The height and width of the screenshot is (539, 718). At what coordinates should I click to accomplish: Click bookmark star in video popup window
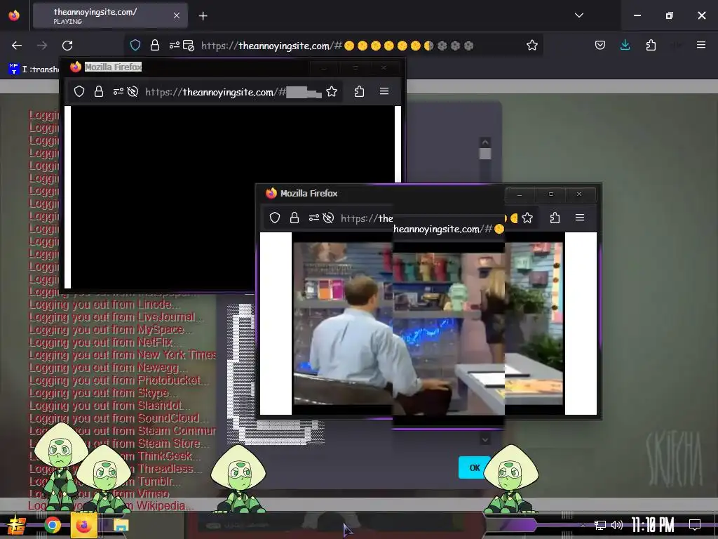click(527, 218)
